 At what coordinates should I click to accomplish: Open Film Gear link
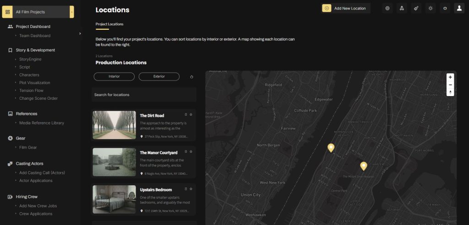(x=28, y=147)
